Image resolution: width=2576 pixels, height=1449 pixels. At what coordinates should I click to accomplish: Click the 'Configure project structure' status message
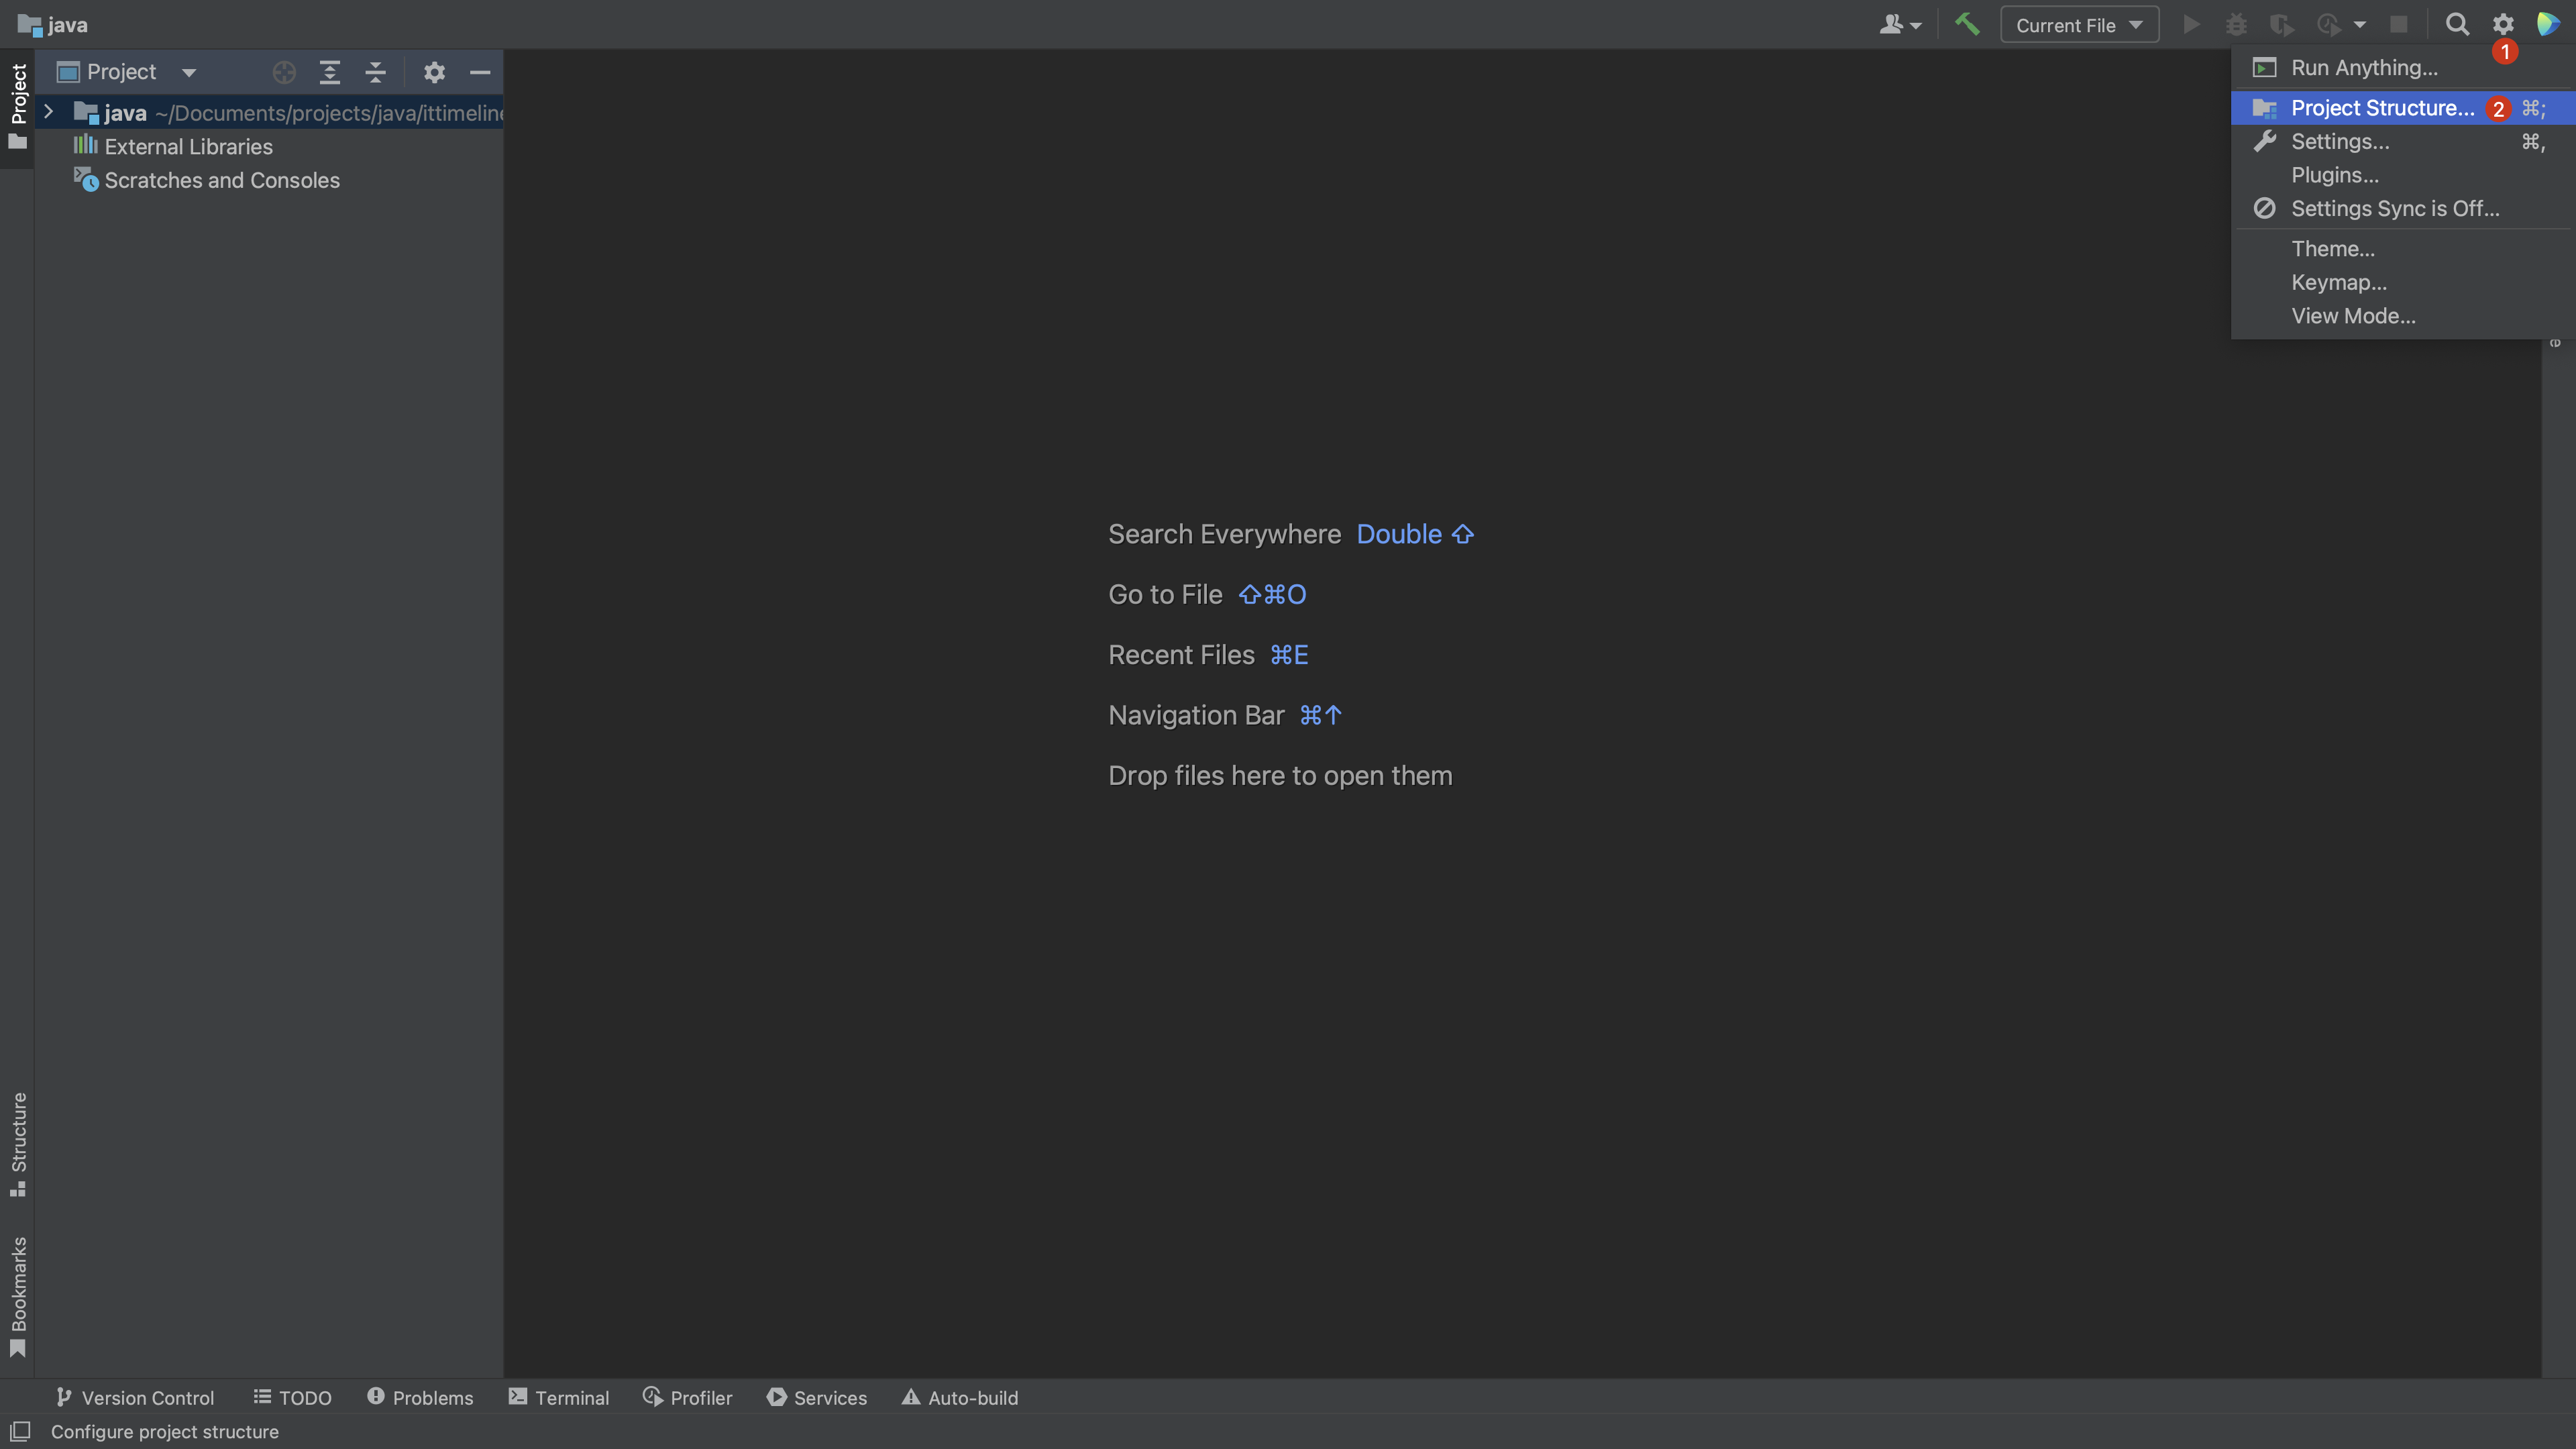click(x=165, y=1431)
